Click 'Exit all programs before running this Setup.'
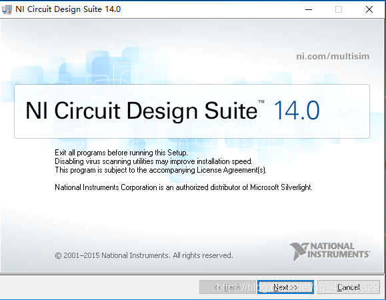 pyautogui.click(x=121, y=153)
